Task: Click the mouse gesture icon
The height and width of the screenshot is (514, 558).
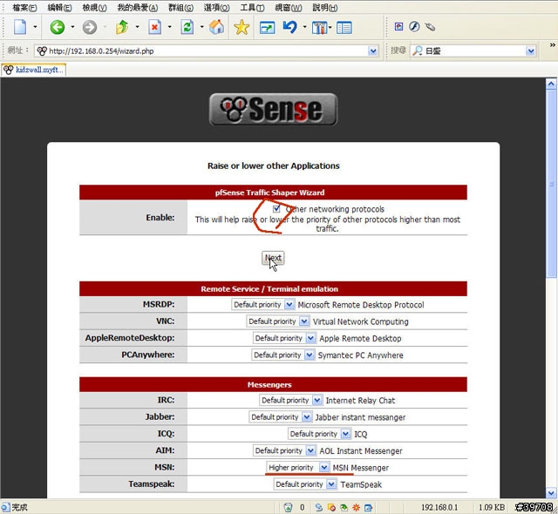Action: pos(430,27)
